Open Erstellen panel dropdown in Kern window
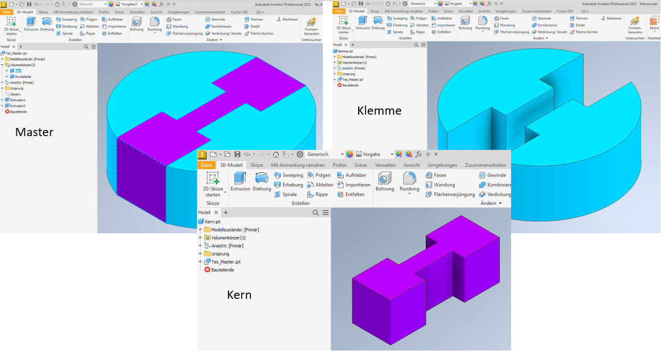This screenshot has width=661, height=351. click(x=300, y=203)
